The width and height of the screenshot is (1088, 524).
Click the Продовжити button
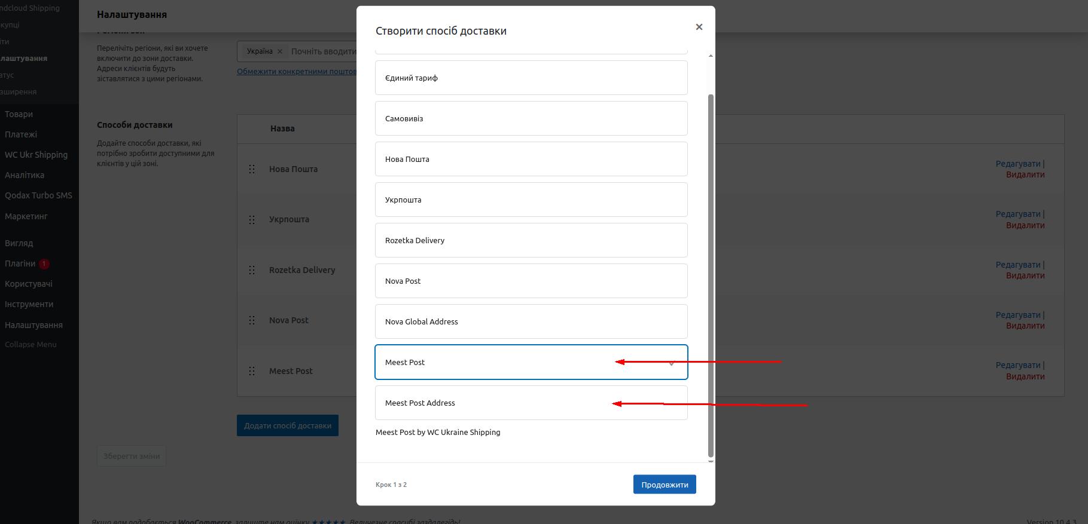pyautogui.click(x=664, y=485)
